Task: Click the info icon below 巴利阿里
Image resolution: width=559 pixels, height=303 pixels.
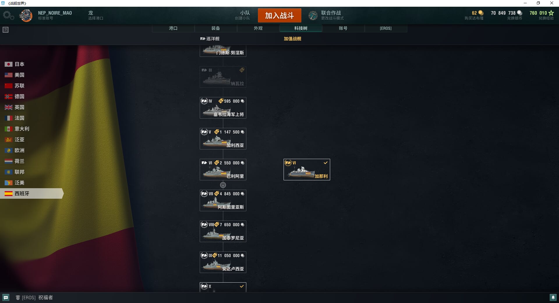Action: pos(223,185)
